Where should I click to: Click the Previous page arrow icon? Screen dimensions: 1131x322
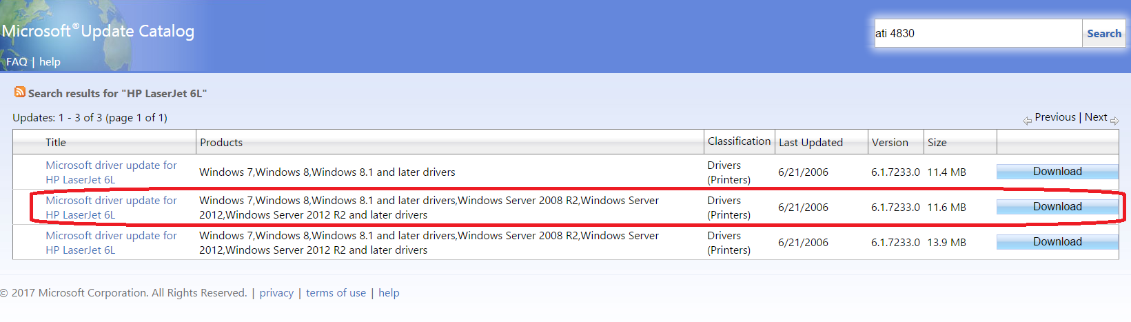[1027, 121]
